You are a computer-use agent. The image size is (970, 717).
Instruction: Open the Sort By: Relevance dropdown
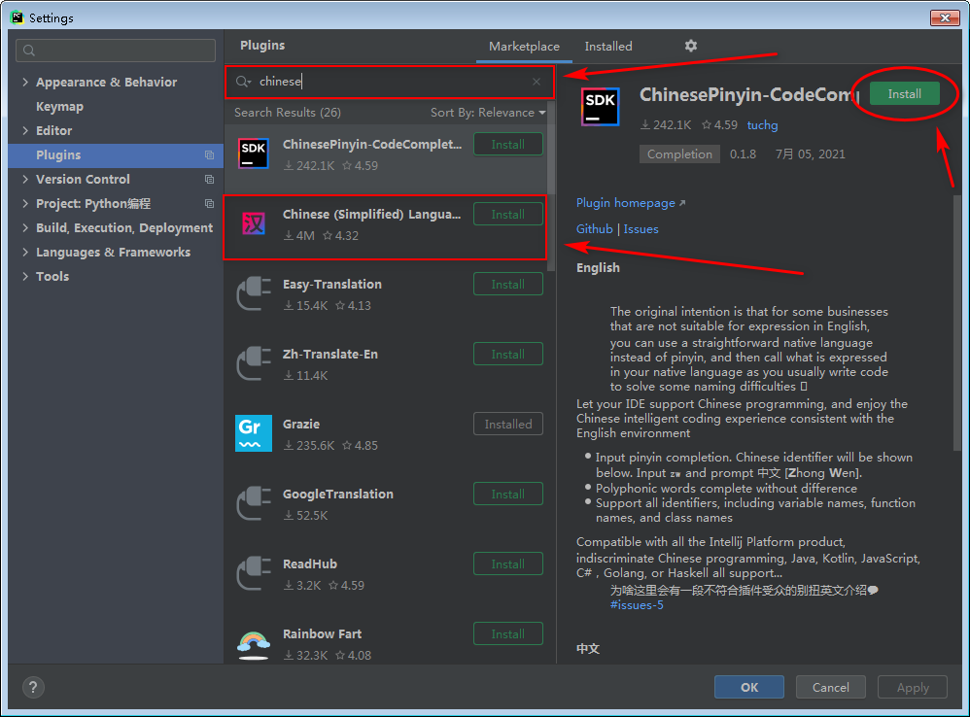coord(488,113)
